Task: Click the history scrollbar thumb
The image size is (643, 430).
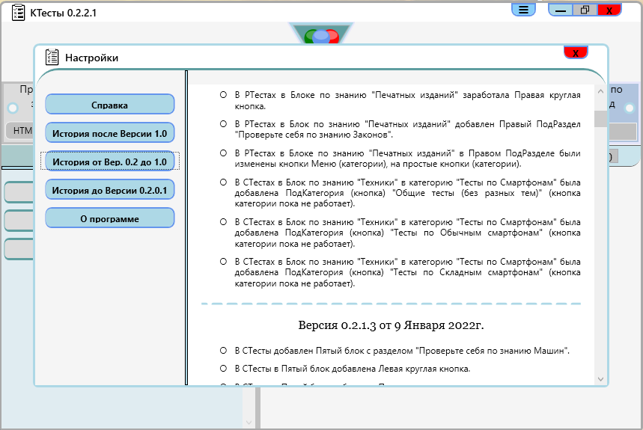Action: pos(601,119)
